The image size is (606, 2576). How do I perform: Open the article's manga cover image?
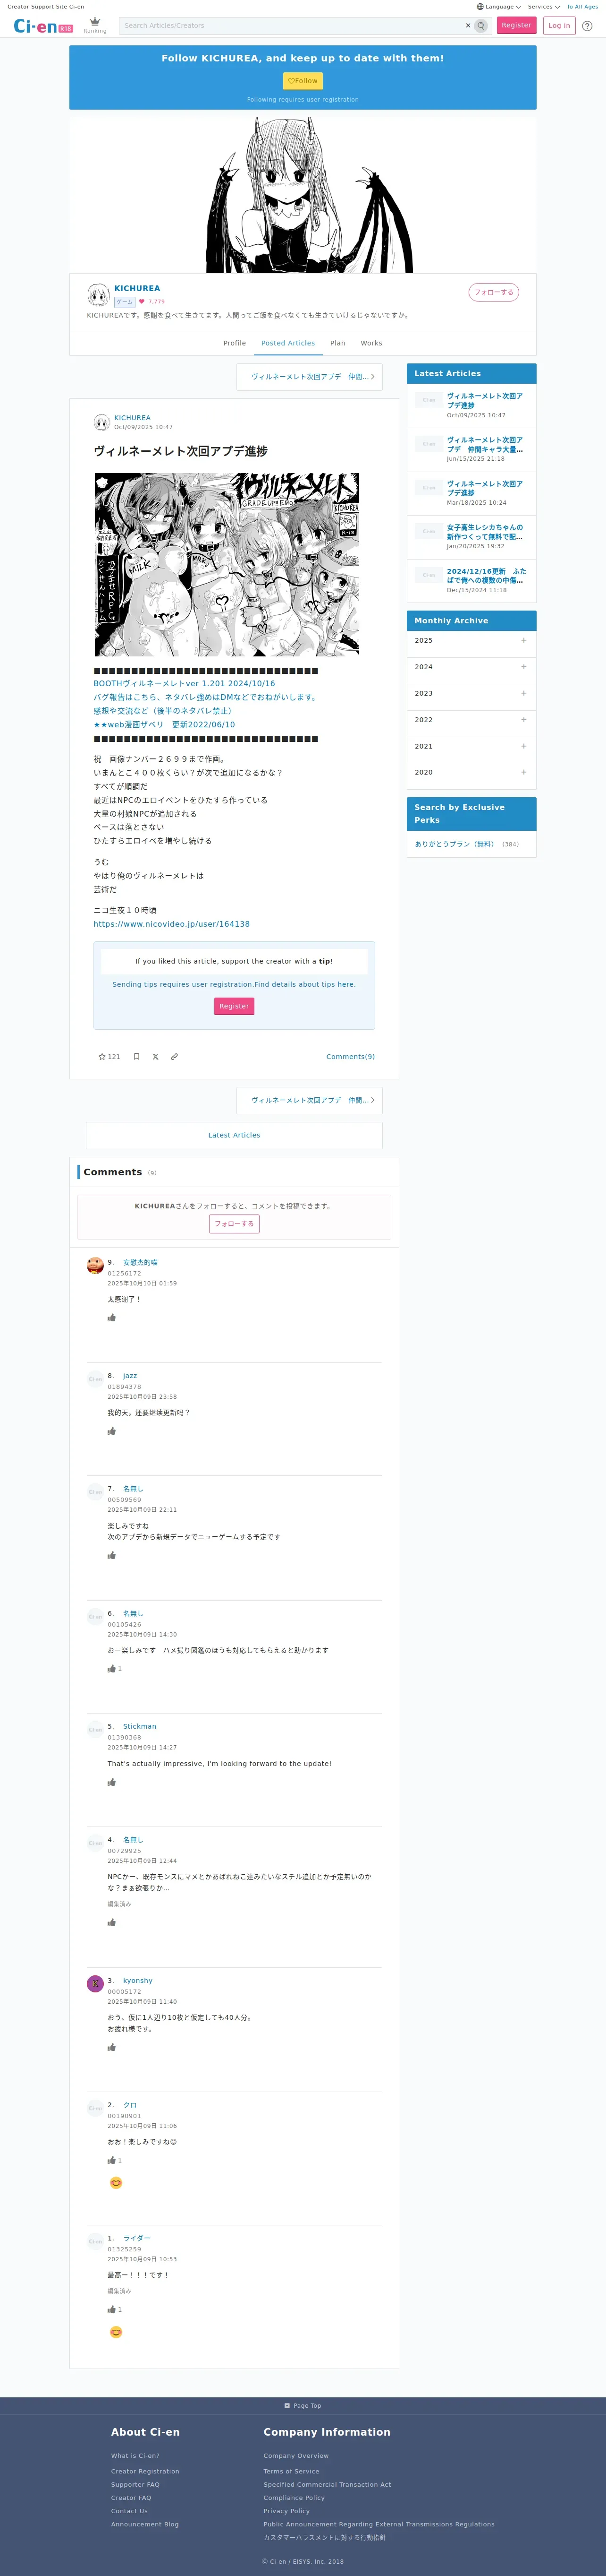click(227, 565)
